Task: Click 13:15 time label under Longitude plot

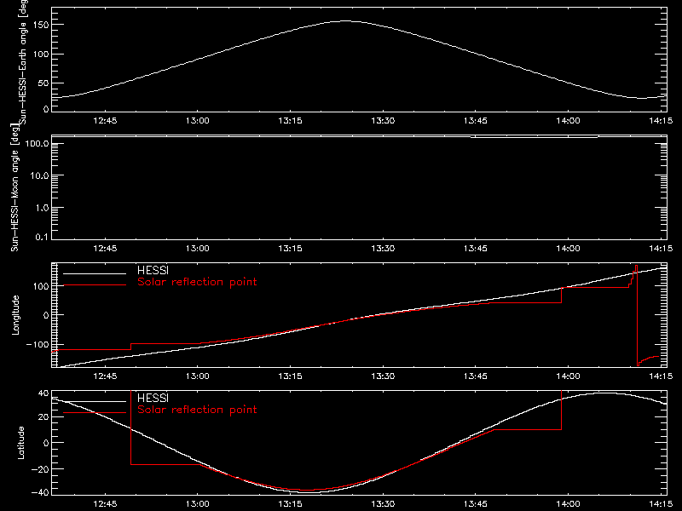Action: pos(290,376)
